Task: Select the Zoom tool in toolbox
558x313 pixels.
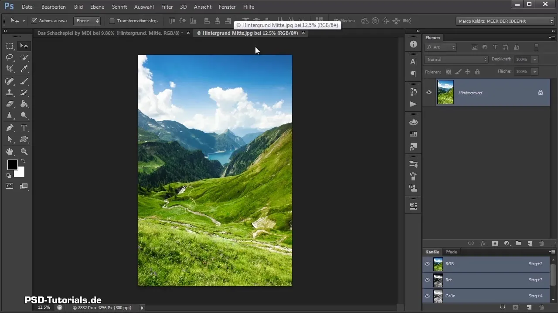Action: point(24,152)
